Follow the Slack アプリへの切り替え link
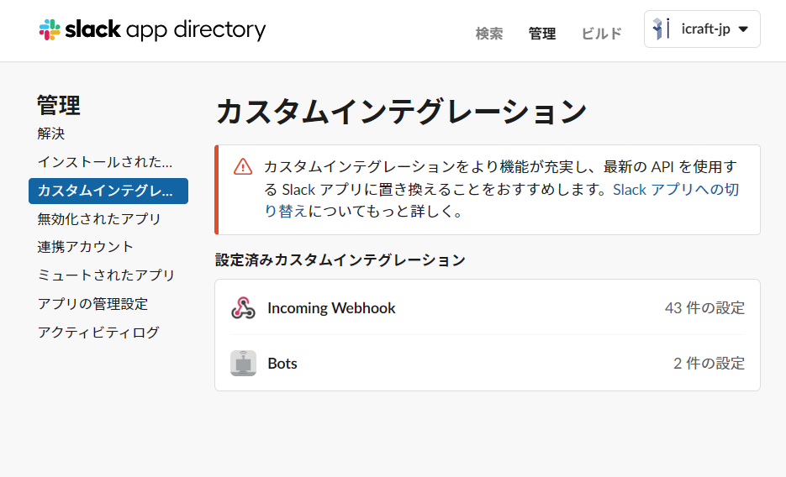This screenshot has width=786, height=477. tap(501, 200)
